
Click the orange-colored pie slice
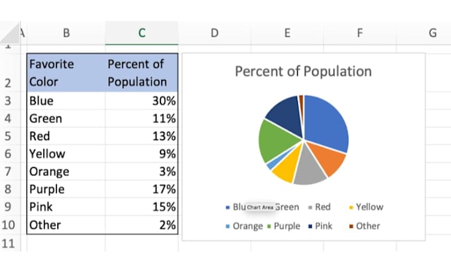click(329, 159)
